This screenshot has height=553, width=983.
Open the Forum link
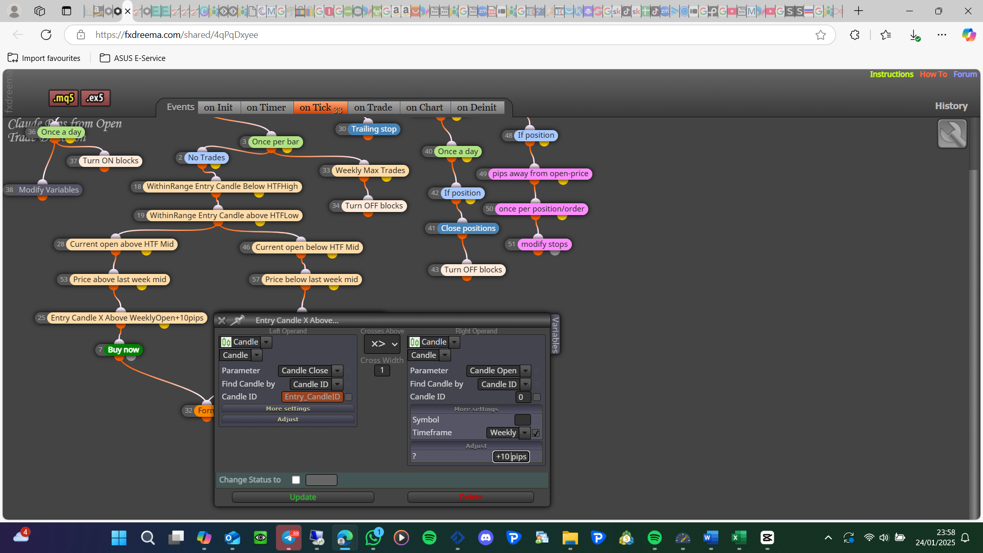[x=965, y=74]
